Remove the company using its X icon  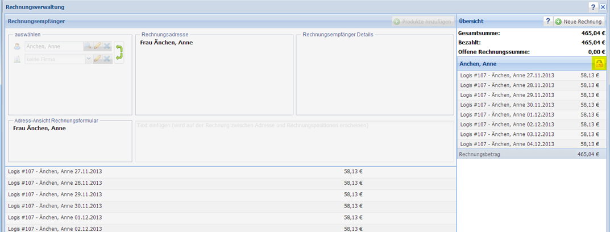(x=106, y=59)
